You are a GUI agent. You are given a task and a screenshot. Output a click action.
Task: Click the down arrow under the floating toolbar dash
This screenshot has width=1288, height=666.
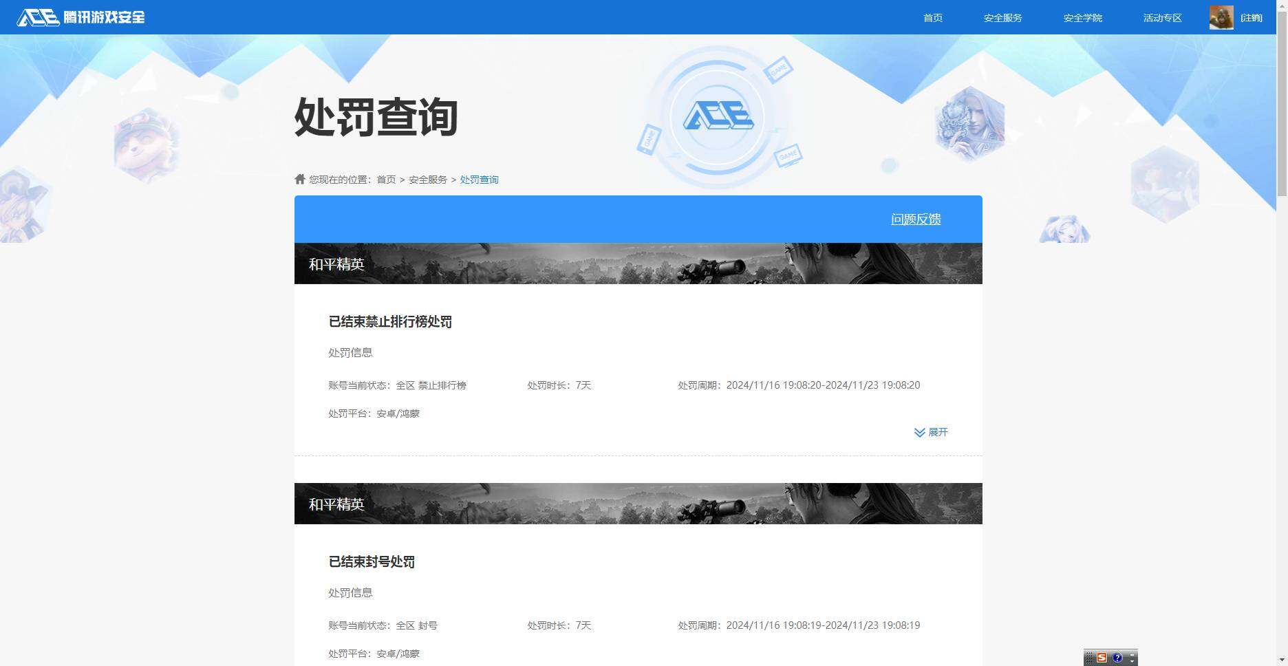tap(1132, 663)
